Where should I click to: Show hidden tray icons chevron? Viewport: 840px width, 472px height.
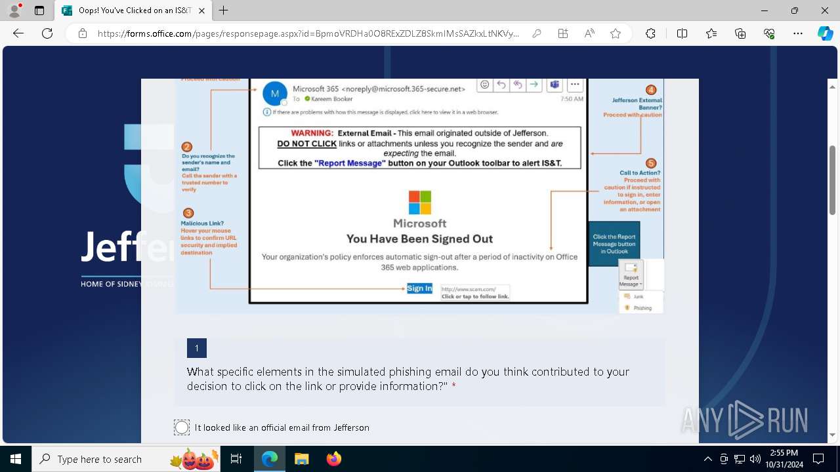(x=707, y=459)
